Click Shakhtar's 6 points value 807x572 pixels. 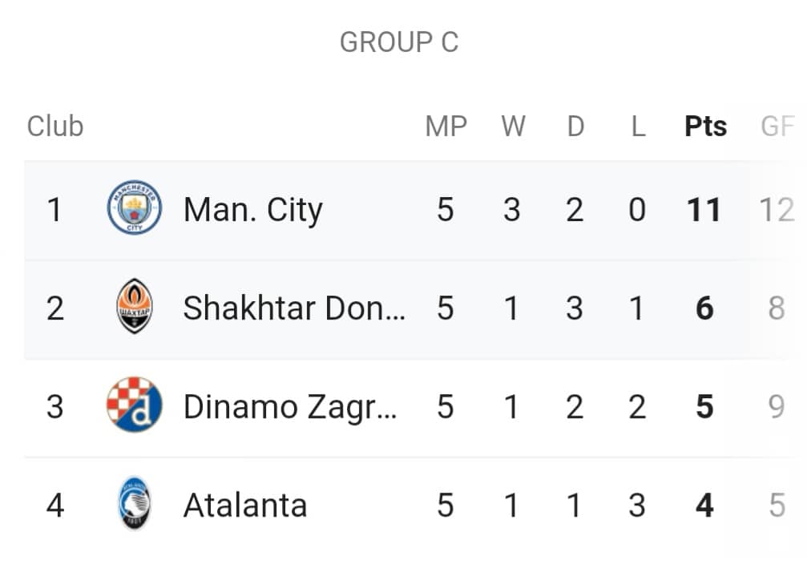pyautogui.click(x=704, y=308)
